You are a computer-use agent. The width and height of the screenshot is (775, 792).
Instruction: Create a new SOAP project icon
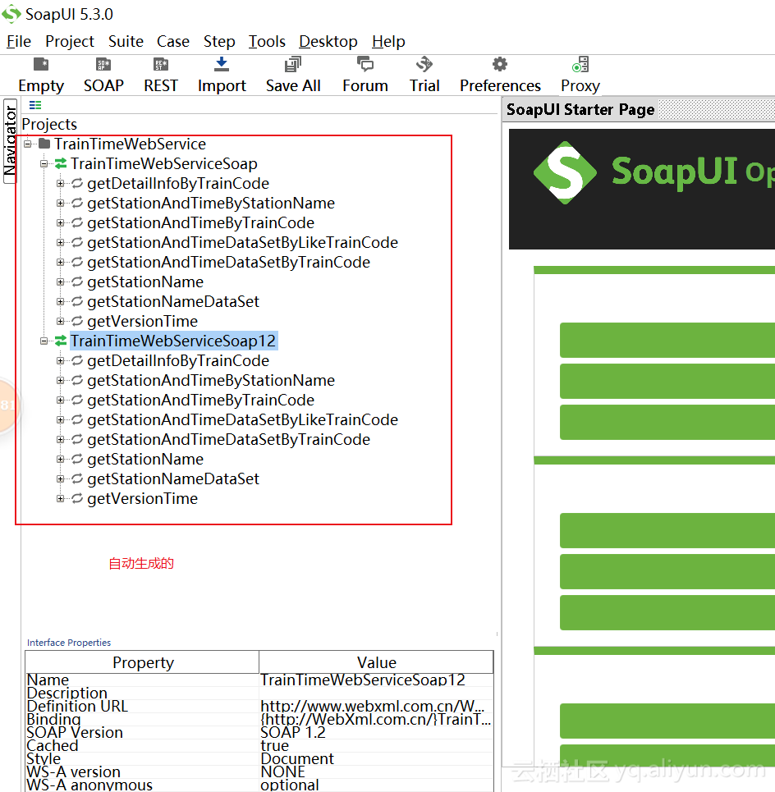tap(103, 65)
